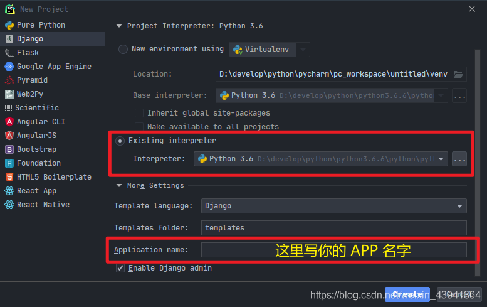Select the Web2Py project icon

[9, 94]
